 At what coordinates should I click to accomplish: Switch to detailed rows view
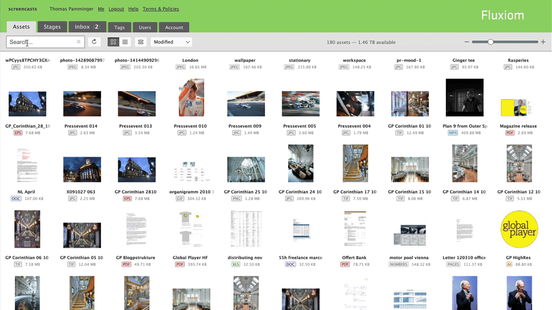tap(140, 42)
